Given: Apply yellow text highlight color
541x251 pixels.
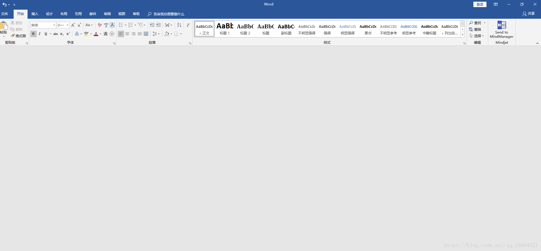Looking at the screenshot, I should [86, 34].
